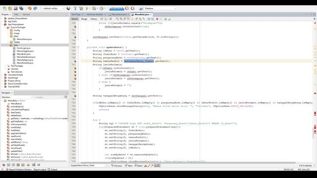Click the Save All toolbar icon
The image size is (317, 178).
click(21, 8)
